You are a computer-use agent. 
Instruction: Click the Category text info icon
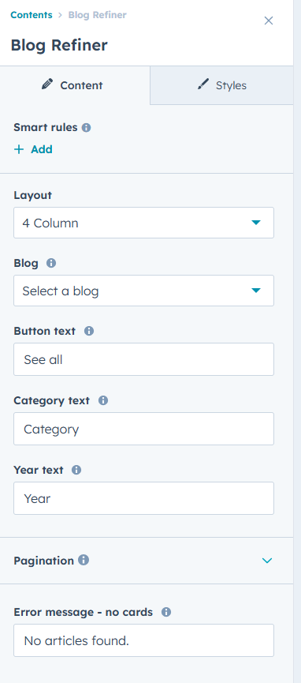(x=103, y=400)
